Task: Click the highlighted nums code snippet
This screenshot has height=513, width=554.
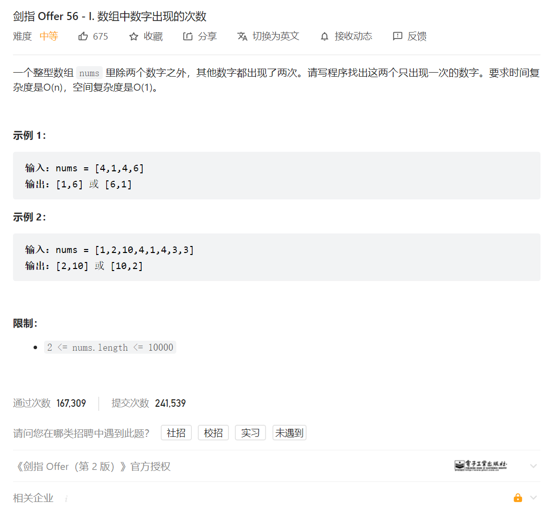Action: point(89,73)
